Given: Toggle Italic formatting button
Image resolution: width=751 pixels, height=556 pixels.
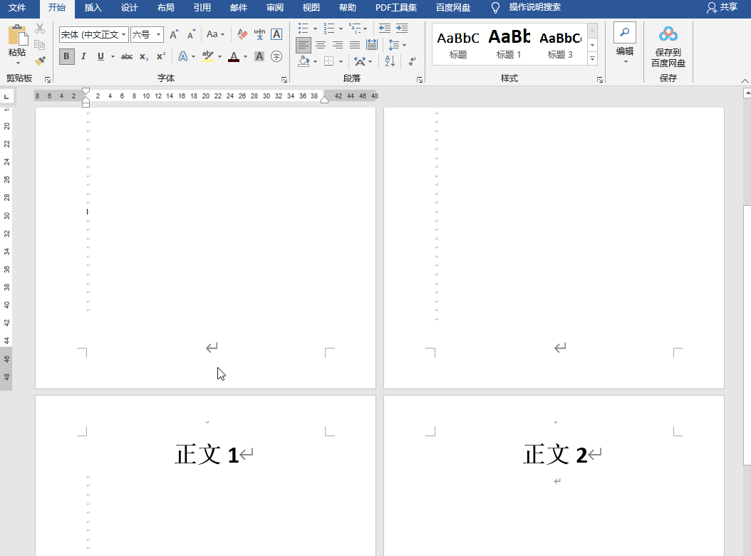Looking at the screenshot, I should (x=83, y=56).
